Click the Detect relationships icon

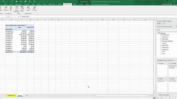click(28, 8)
